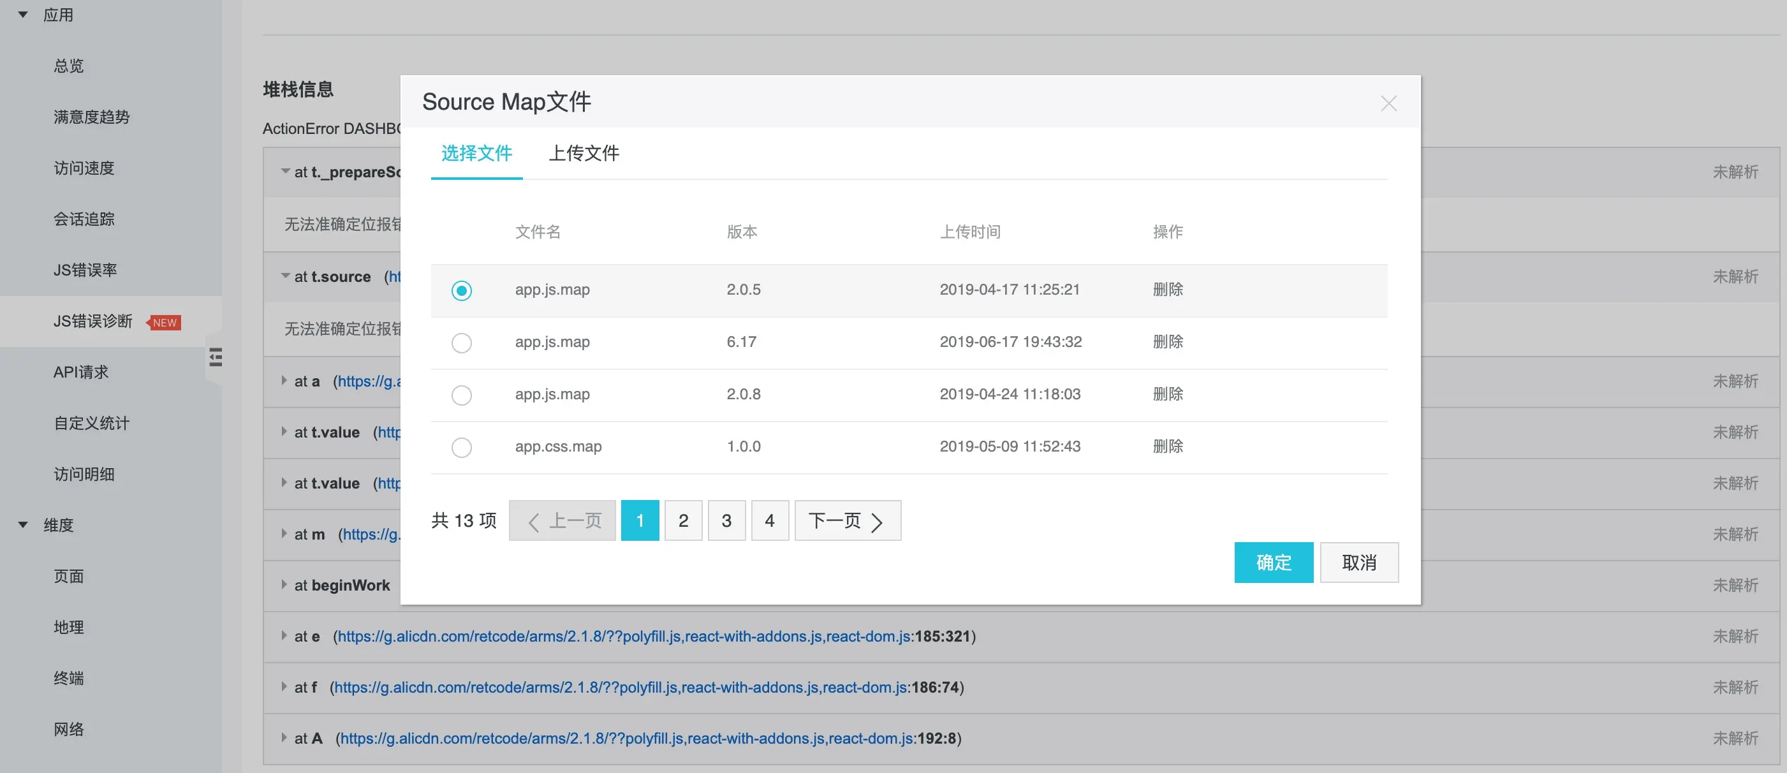Close the Source Map dialog with X

point(1388,104)
